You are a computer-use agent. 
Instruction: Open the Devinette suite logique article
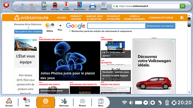click(x=116, y=73)
